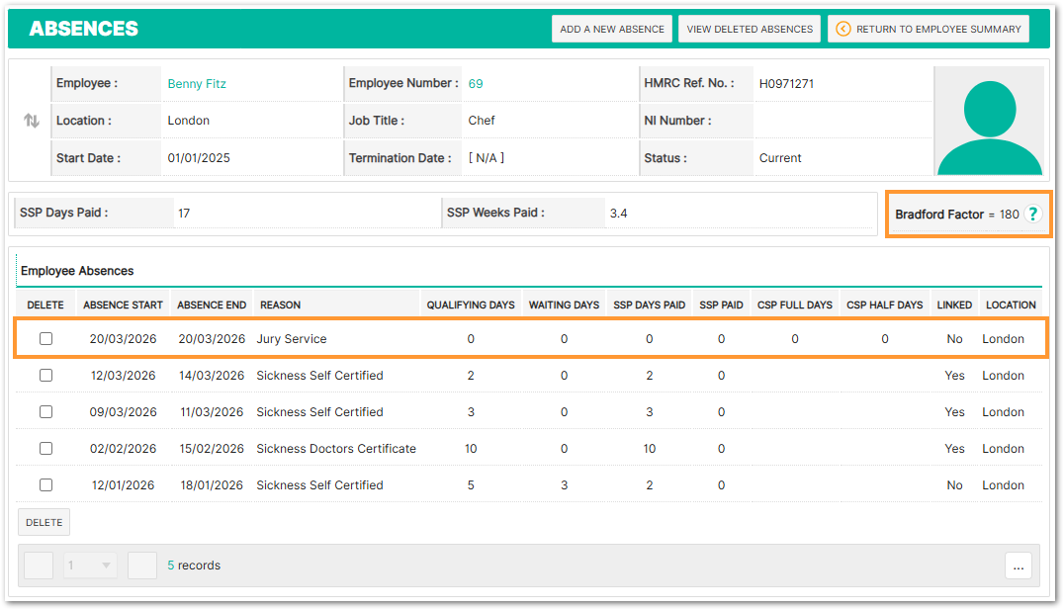Click employee number 69 link
The width and height of the screenshot is (1064, 610).
476,84
